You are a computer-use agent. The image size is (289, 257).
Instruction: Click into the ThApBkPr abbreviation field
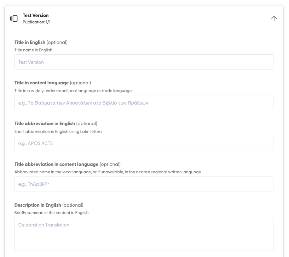[144, 184]
